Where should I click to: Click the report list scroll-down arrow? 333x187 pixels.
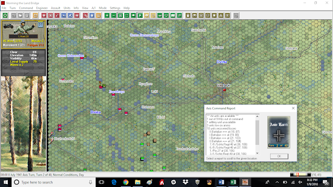pyautogui.click(x=257, y=153)
